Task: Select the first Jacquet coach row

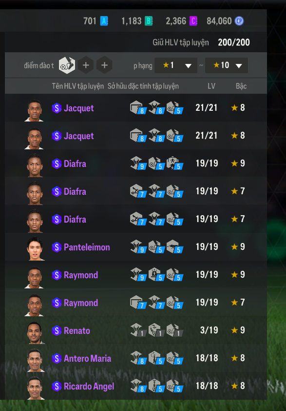Action: pyautogui.click(x=136, y=108)
